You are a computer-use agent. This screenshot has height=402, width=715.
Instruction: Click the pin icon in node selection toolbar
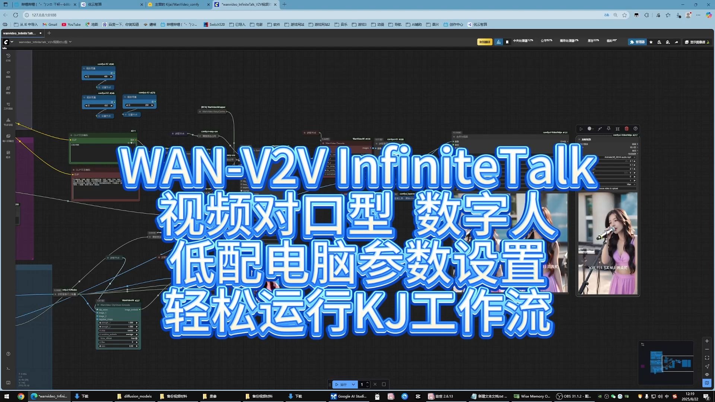(608, 129)
